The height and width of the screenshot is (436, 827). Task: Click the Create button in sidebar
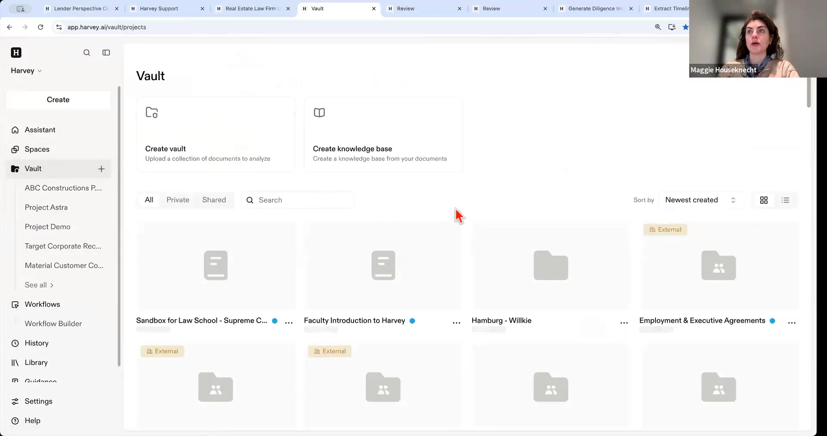pyautogui.click(x=58, y=100)
